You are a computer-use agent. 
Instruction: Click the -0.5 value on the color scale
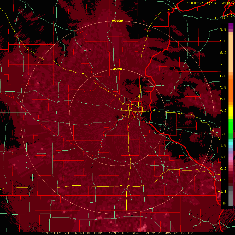click(222, 180)
